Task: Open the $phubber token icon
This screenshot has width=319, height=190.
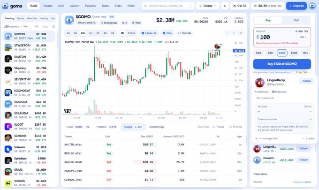Action: click(x=8, y=160)
